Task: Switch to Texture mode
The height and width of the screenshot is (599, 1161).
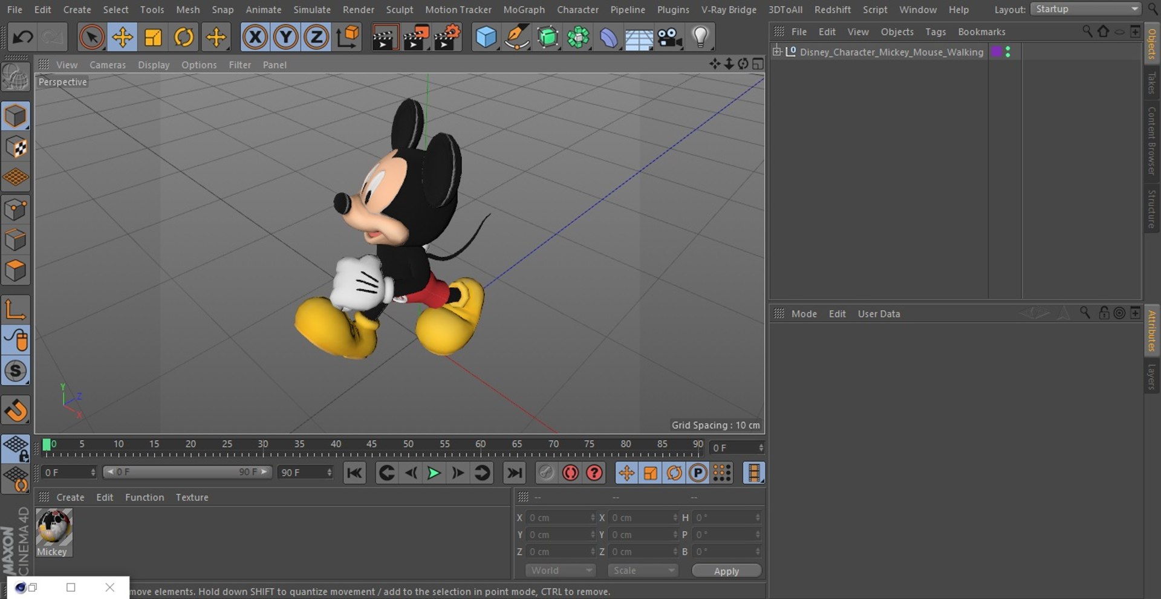Action: pos(15,147)
